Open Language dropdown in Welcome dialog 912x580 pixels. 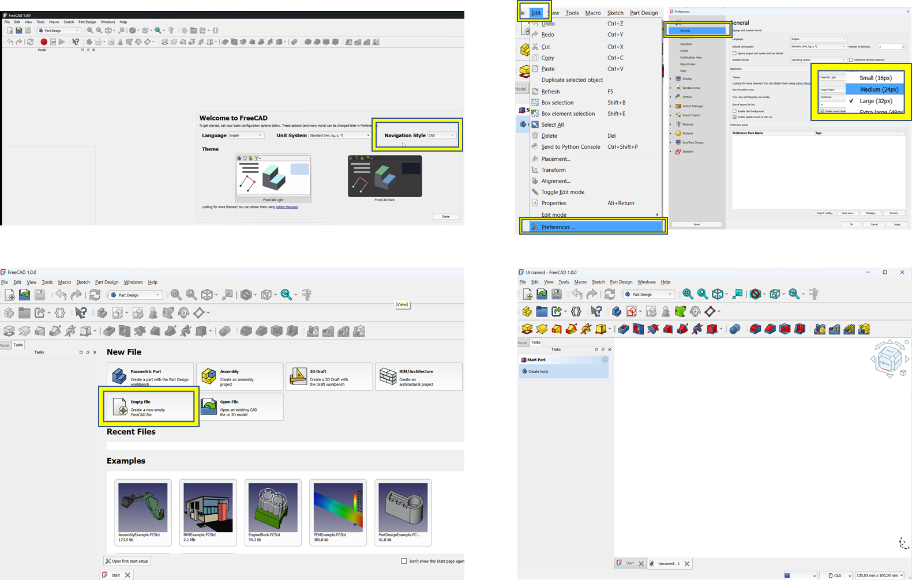(246, 135)
